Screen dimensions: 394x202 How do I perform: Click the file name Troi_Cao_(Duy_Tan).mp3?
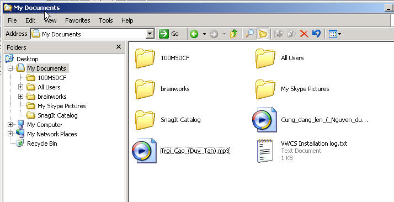(x=195, y=151)
